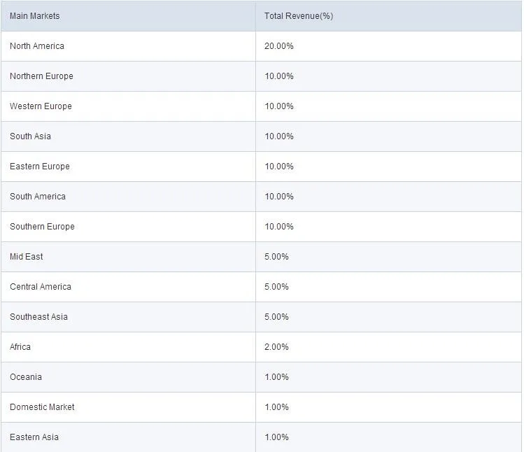Click the 5.00% value beside Mid East
This screenshot has width=524, height=452.
pyautogui.click(x=277, y=257)
